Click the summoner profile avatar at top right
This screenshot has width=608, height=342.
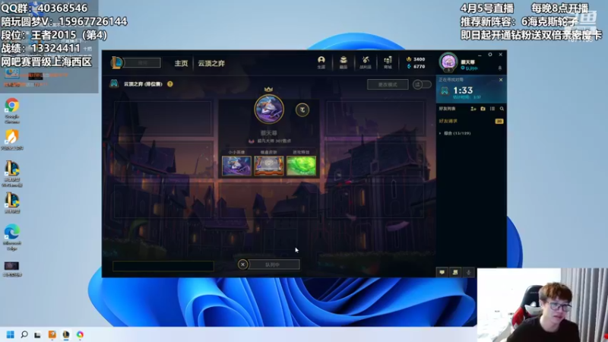pyautogui.click(x=448, y=62)
